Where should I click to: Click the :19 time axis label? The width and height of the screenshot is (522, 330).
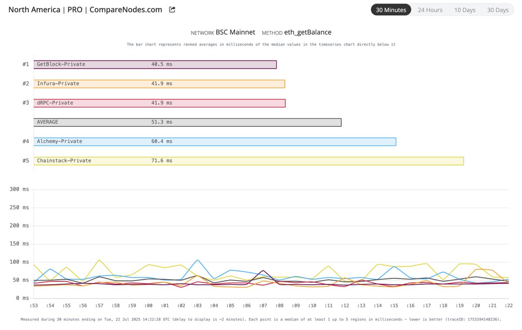point(459,306)
